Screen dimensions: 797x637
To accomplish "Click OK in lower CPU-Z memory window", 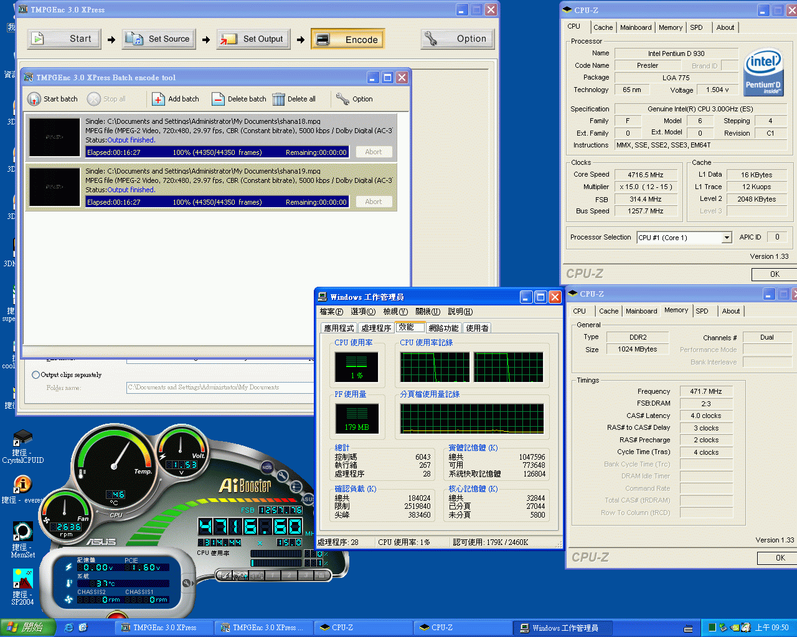I will (777, 558).
